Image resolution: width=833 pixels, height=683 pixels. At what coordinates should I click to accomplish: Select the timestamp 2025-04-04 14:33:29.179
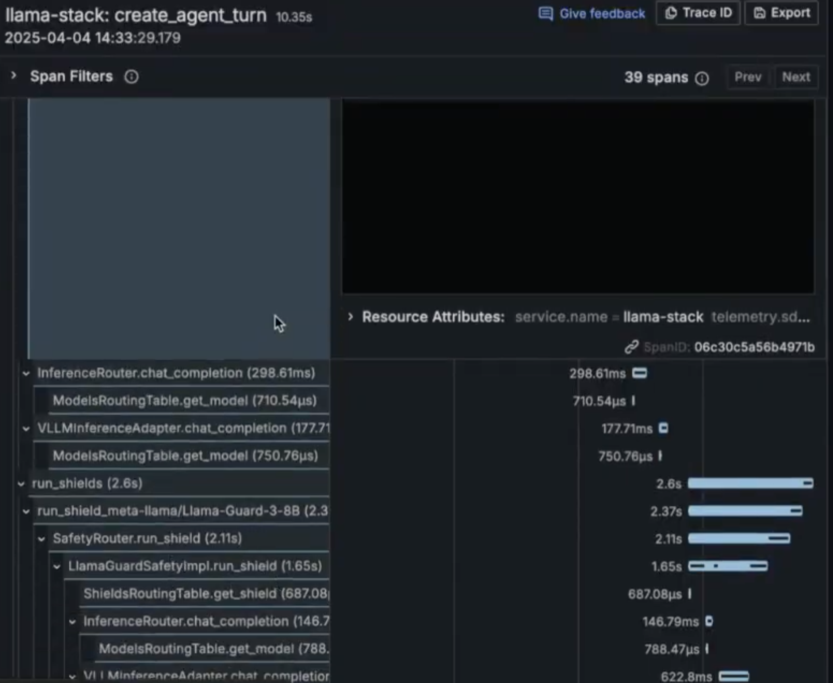93,38
